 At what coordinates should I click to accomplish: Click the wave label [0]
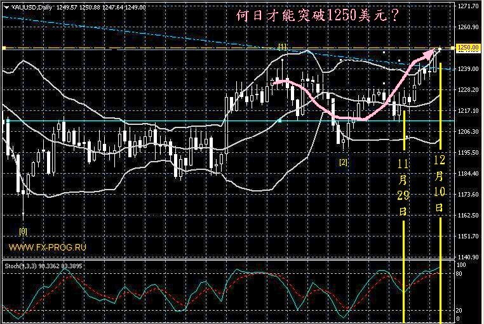click(x=23, y=231)
